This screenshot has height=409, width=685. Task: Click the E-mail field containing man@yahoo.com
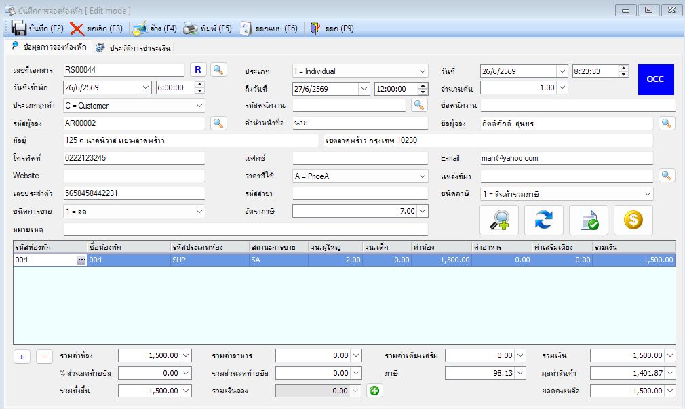(566, 158)
